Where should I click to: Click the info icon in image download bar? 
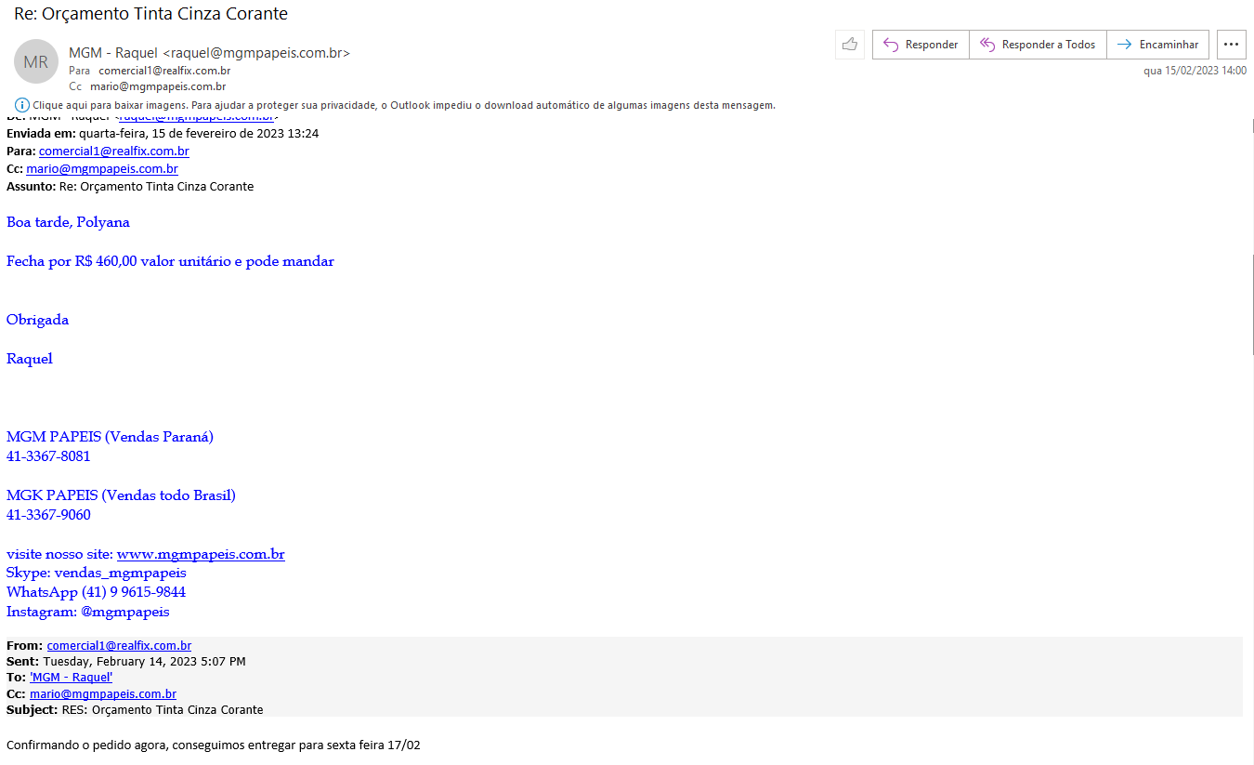[22, 105]
